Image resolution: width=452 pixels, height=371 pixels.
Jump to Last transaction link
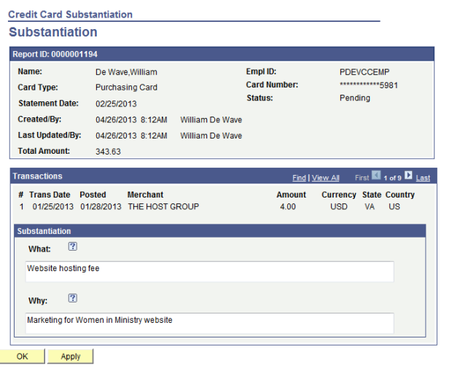pyautogui.click(x=423, y=177)
